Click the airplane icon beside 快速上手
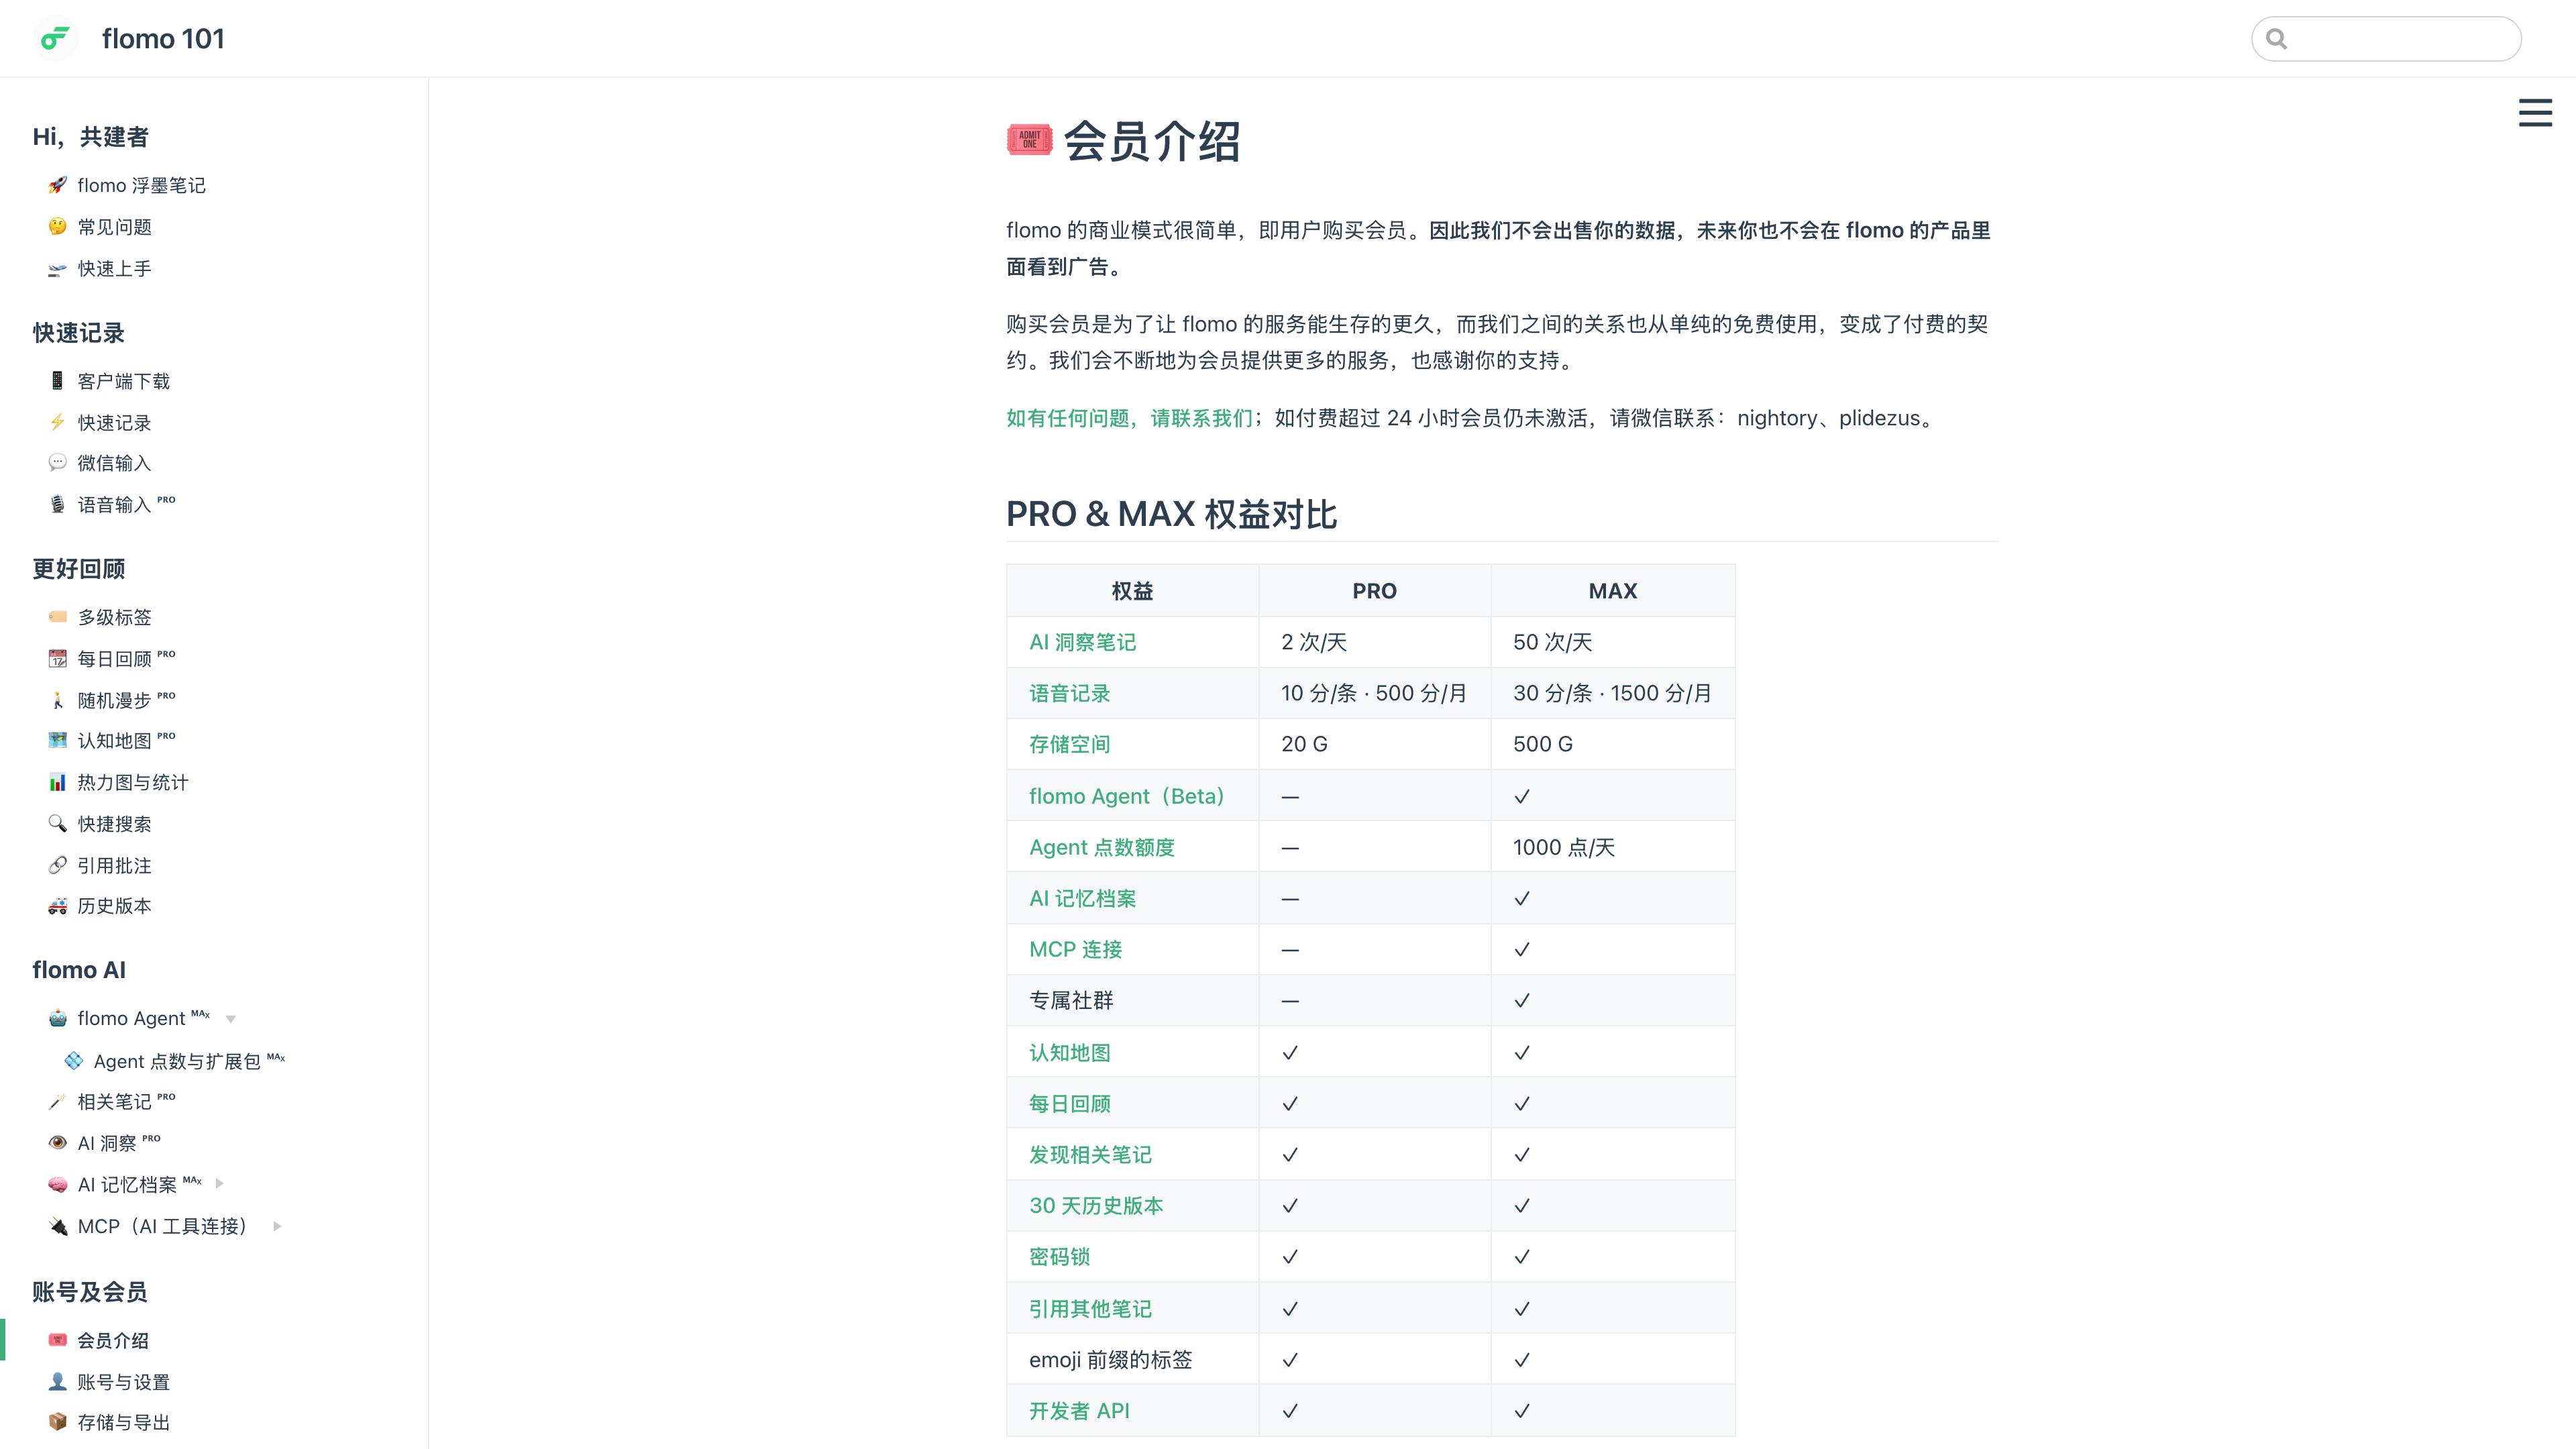 [58, 269]
